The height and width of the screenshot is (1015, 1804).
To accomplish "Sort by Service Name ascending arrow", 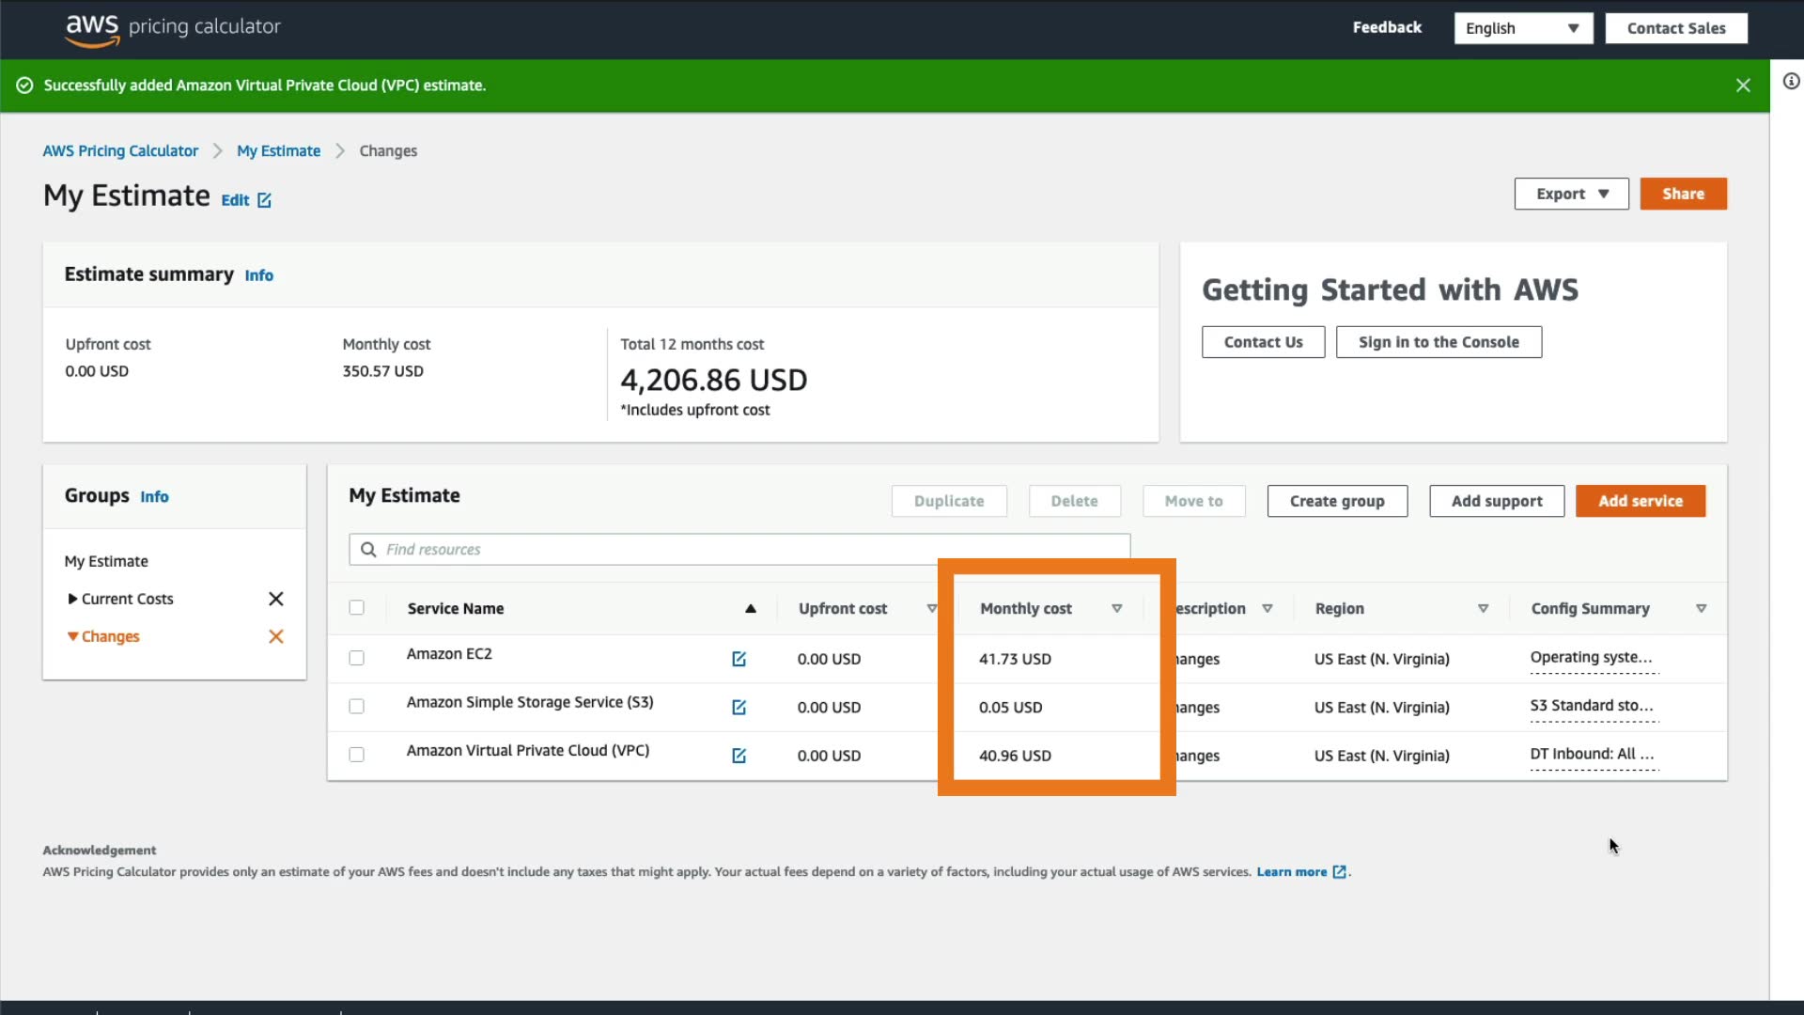I will (750, 609).
